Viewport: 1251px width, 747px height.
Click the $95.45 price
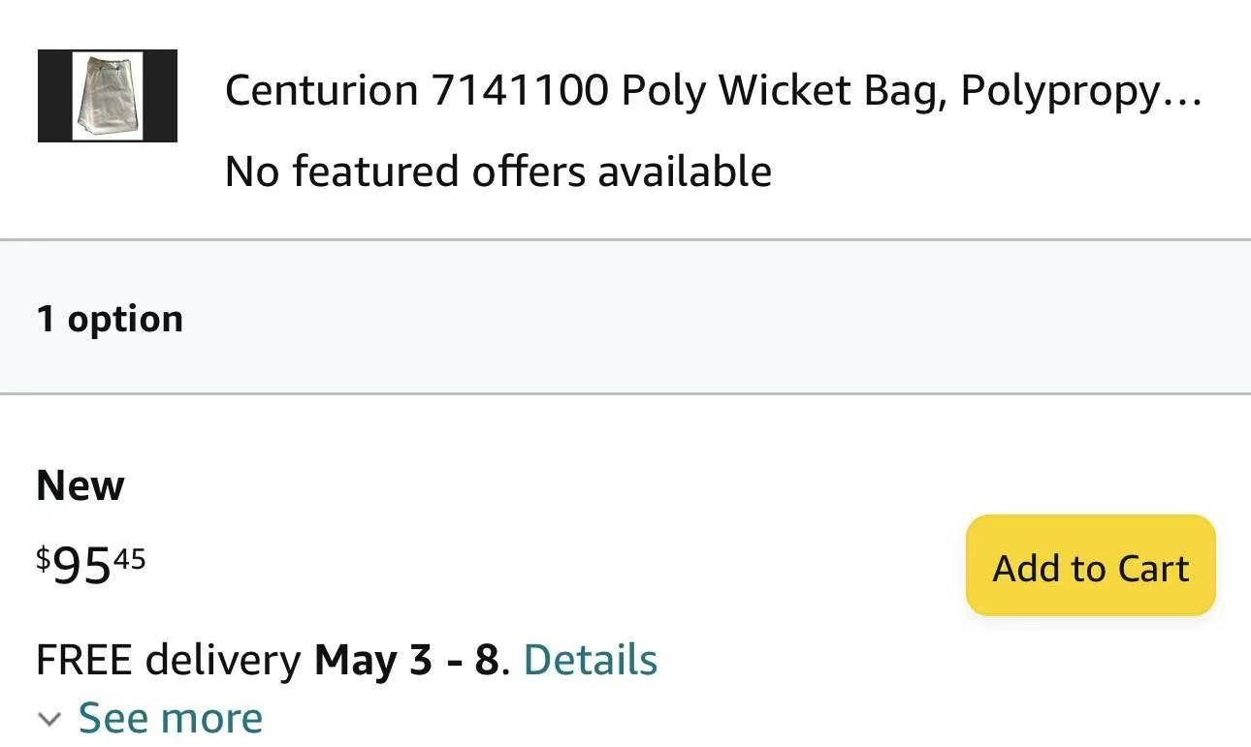[x=91, y=564]
